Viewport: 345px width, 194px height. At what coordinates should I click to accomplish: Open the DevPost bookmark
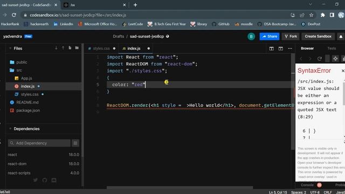pos(310,24)
